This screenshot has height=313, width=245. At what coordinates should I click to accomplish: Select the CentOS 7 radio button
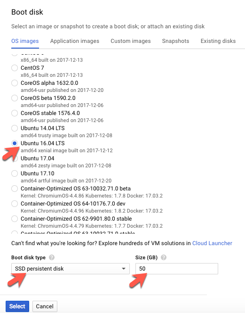pyautogui.click(x=15, y=68)
